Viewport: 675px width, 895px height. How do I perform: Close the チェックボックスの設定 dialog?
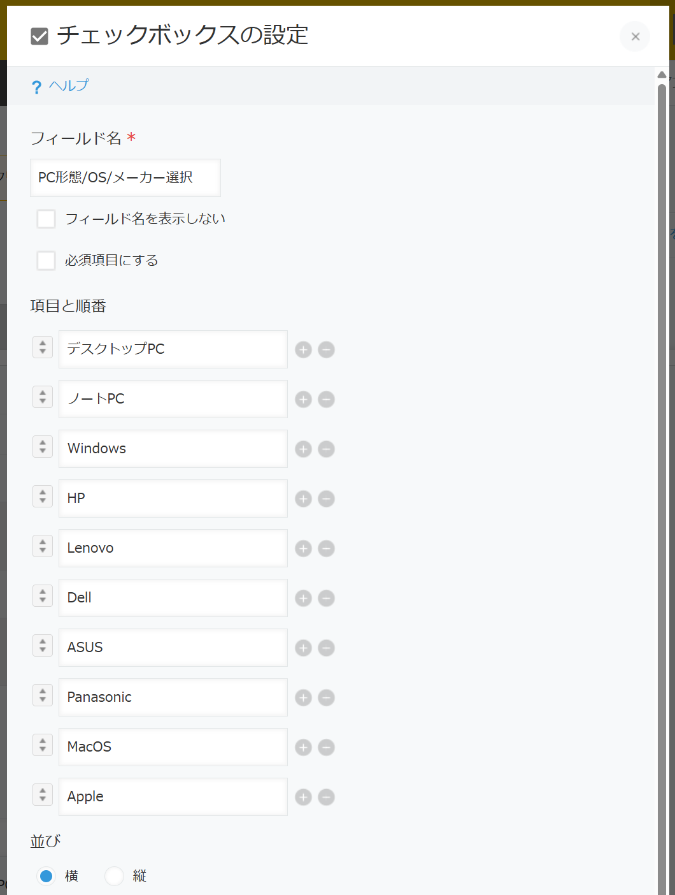[635, 36]
